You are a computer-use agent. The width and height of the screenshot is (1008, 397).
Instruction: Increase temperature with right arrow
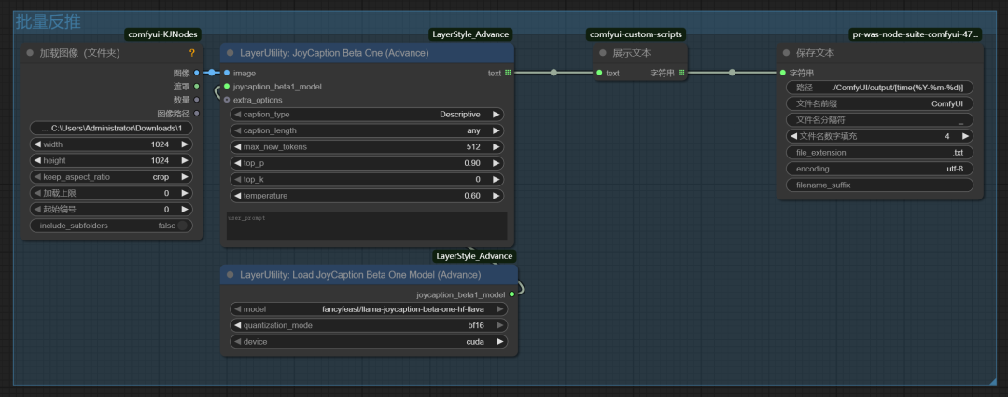click(496, 196)
